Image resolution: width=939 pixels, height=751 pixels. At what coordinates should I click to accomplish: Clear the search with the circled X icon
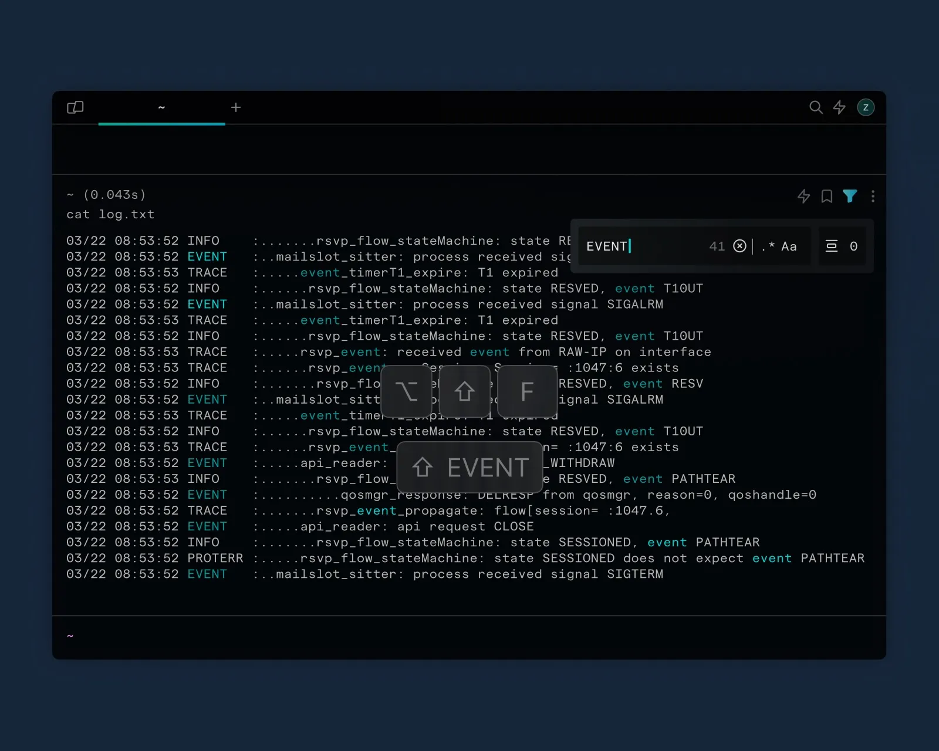740,246
